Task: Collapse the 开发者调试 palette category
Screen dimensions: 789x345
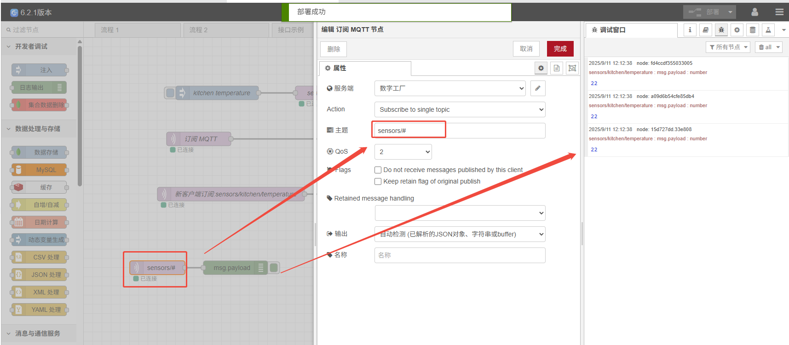Action: pos(39,46)
